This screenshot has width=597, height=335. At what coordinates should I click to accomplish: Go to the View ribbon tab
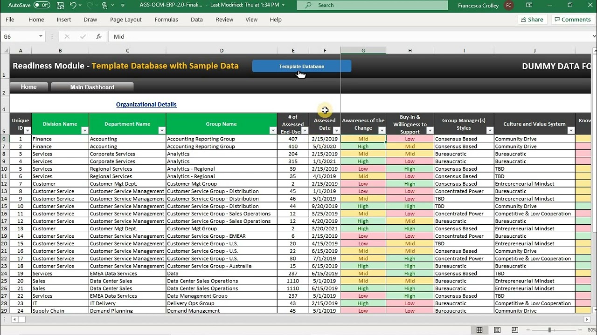(x=251, y=20)
